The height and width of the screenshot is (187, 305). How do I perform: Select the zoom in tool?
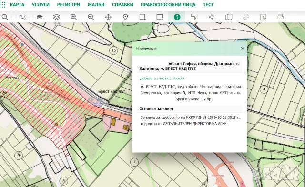click(x=74, y=17)
